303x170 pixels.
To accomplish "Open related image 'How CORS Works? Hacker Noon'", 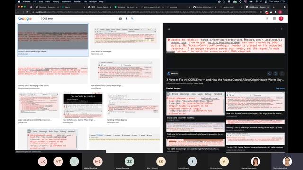I will click(196, 143).
